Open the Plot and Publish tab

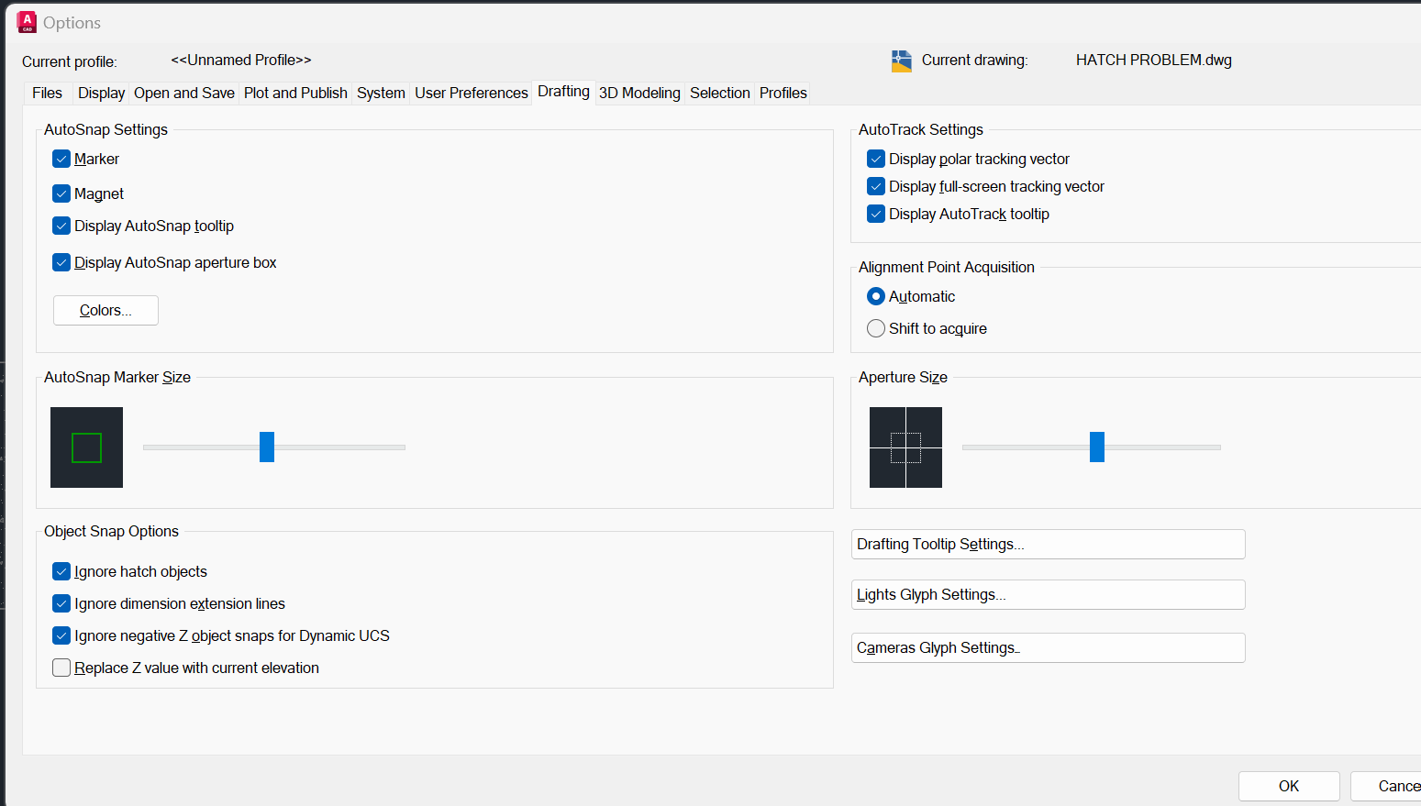click(295, 93)
